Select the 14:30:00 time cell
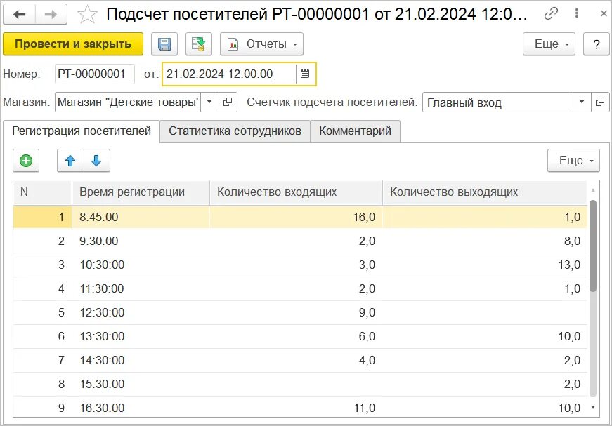Image resolution: width=612 pixels, height=426 pixels. point(141,360)
